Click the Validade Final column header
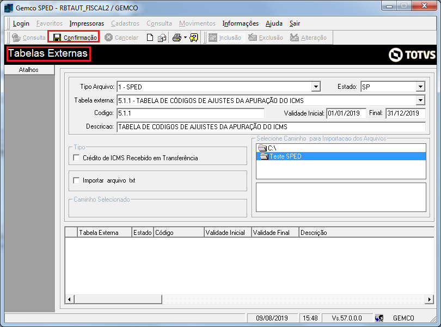 (x=275, y=233)
